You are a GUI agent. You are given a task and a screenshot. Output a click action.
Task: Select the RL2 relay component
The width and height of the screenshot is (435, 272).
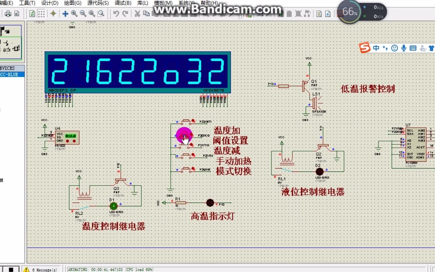84,201
